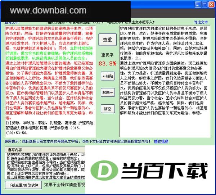Select the list row 现已经更加明白护理风险管理能力

click(x=46, y=177)
